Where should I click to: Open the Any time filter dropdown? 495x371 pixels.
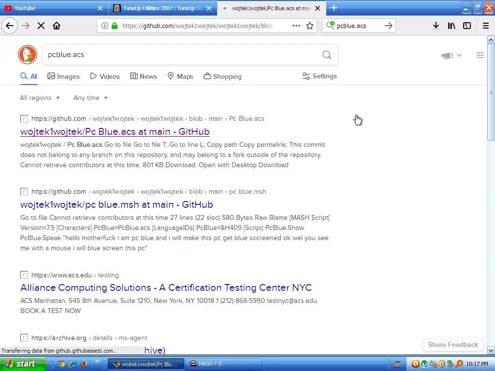coord(90,98)
